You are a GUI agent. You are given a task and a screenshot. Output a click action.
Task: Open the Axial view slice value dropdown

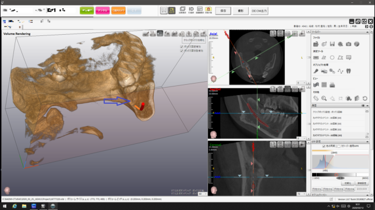pos(304,83)
